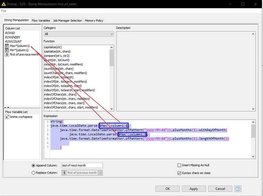The width and height of the screenshot is (263, 196).
Task: Open the File menu
Action: coord(4,11)
